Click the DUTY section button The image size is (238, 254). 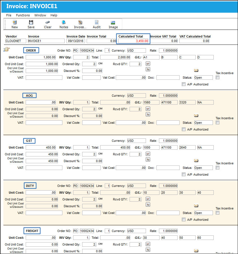(30, 186)
